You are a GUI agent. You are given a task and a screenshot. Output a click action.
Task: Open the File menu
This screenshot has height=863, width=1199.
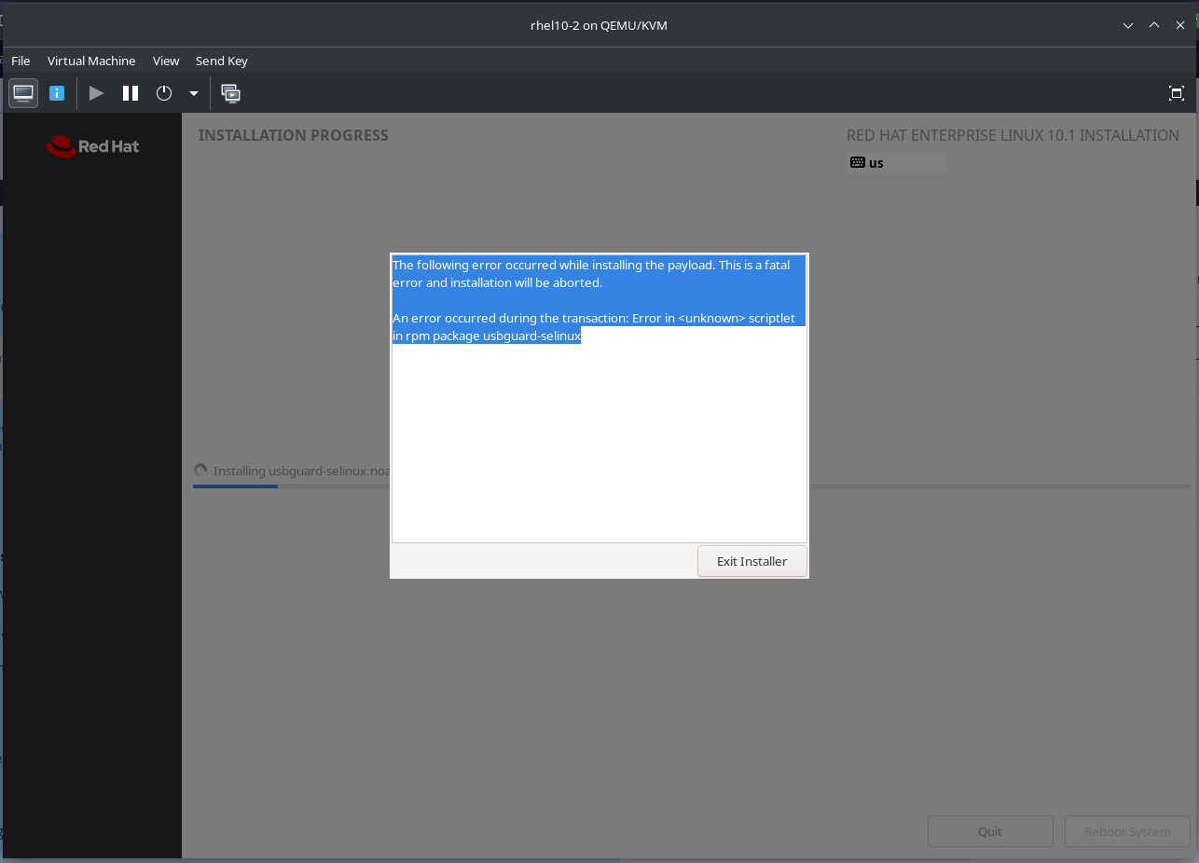pos(21,61)
